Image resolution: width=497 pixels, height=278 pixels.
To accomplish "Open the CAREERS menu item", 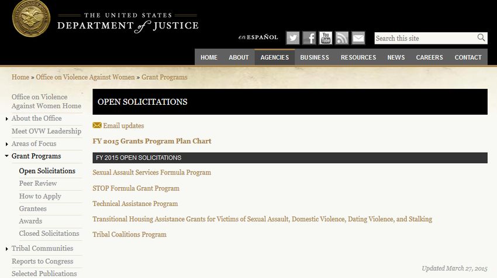I will click(x=429, y=57).
